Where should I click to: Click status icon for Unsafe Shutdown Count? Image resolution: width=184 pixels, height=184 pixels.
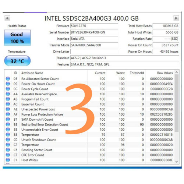[x=8, y=140]
